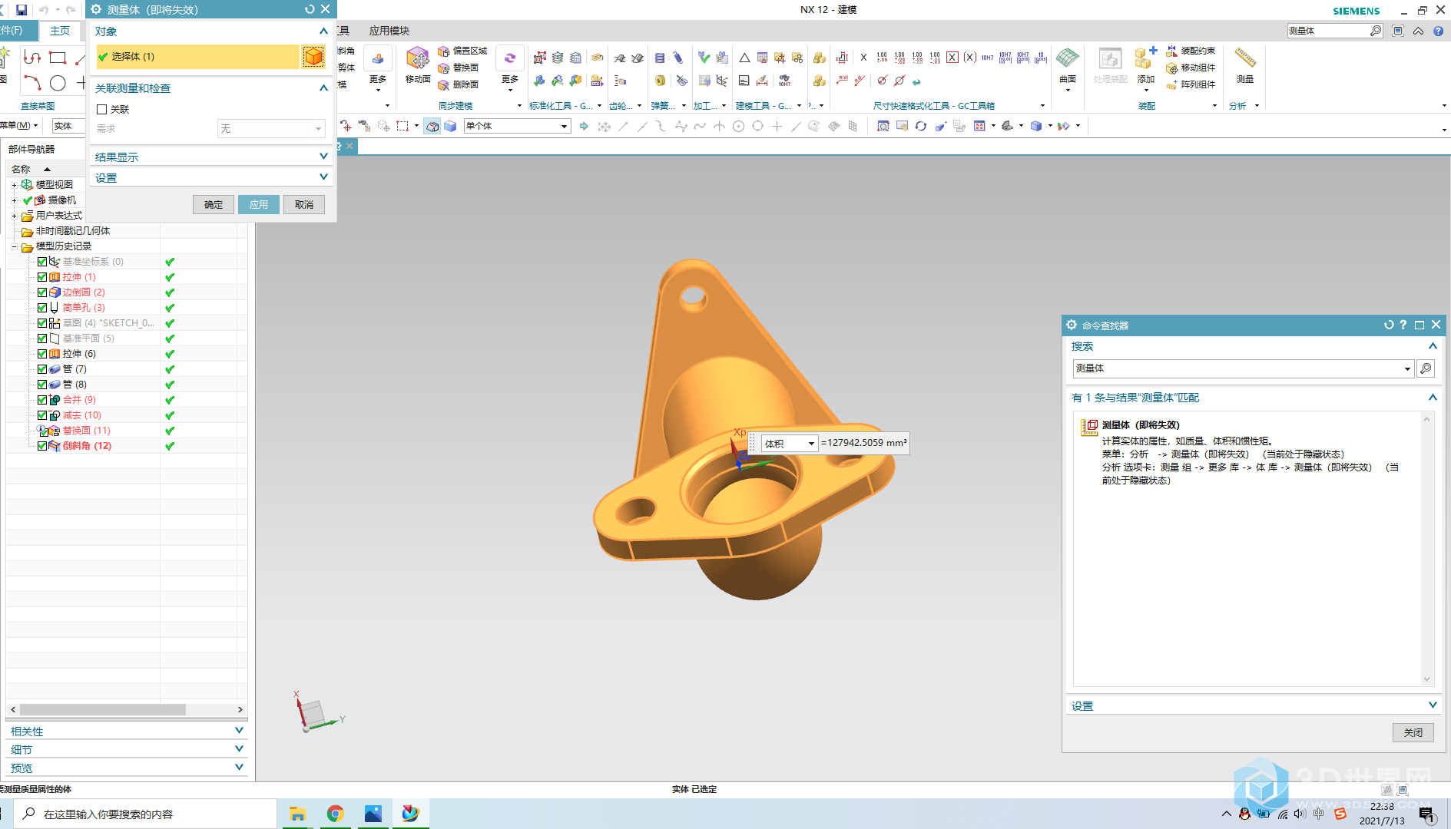Open the 菜单(M) menu
Viewport: 1451px width, 829px height.
[x=19, y=126]
